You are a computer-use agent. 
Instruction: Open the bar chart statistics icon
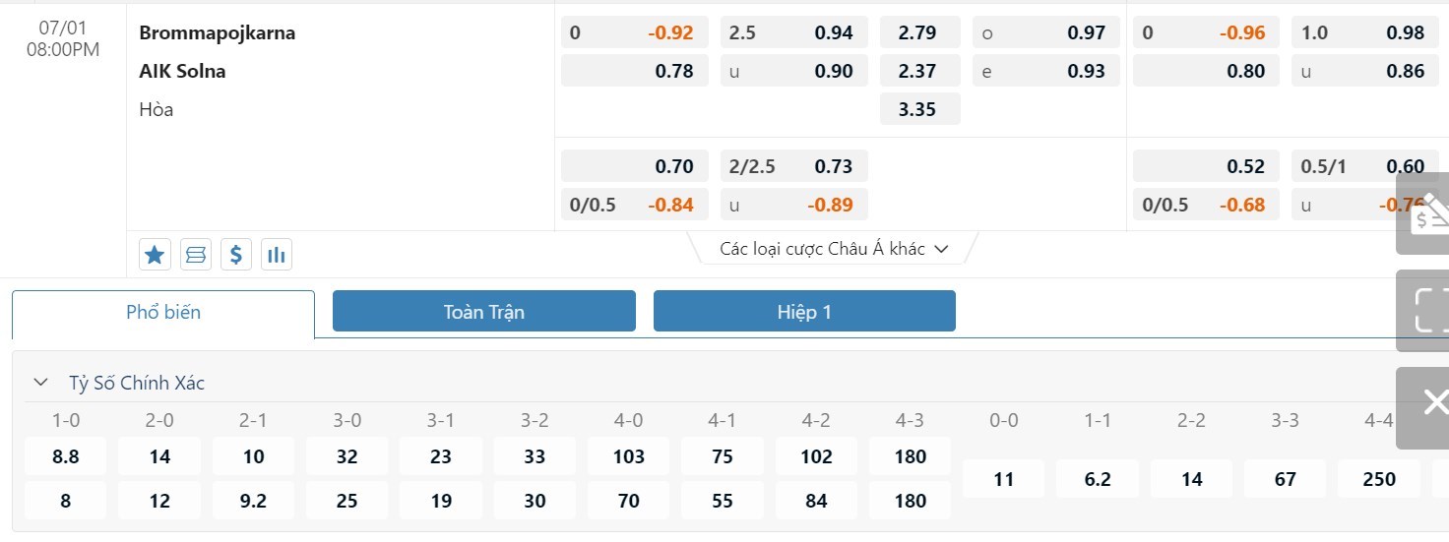coord(277,255)
